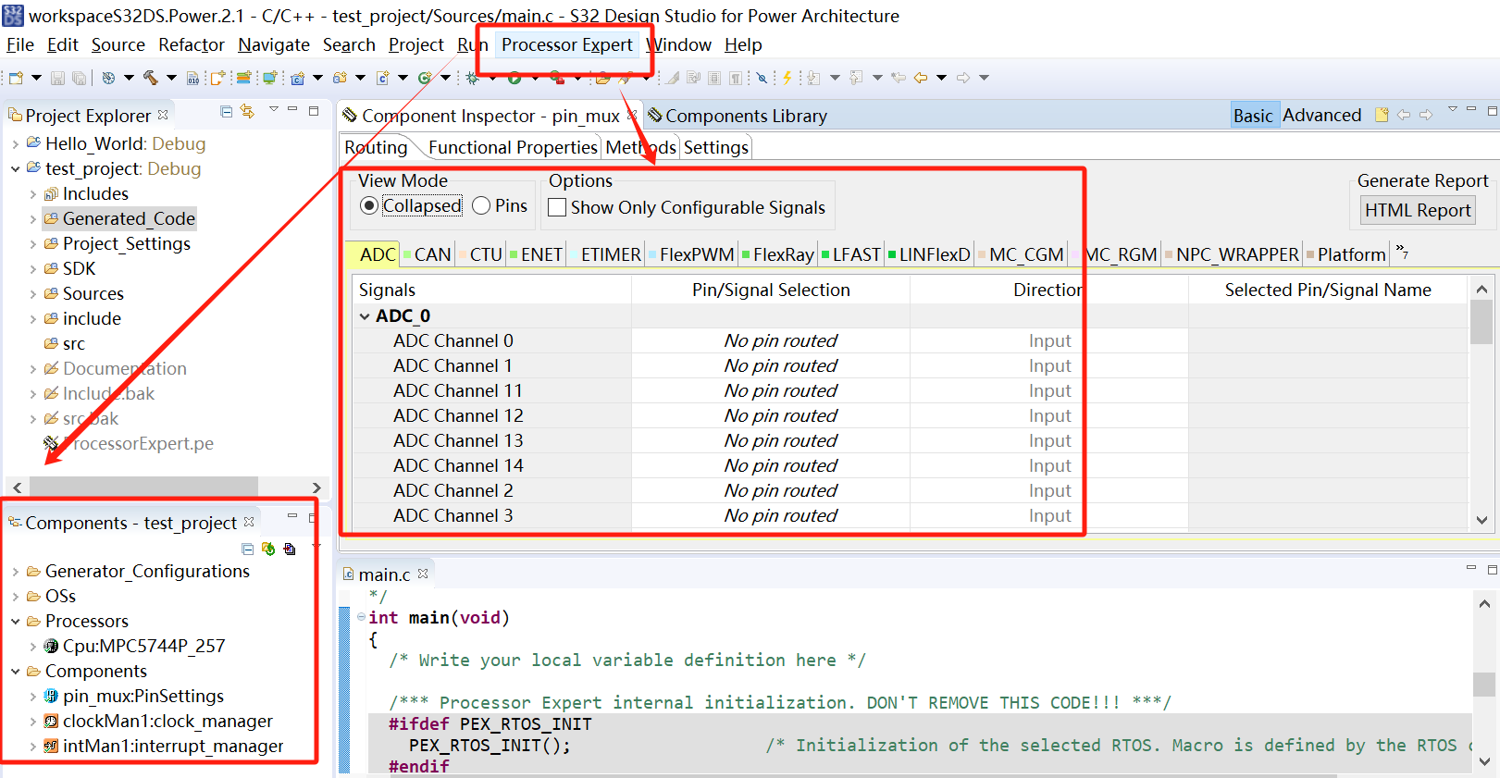Click the pin_mux:PinSettings component icon

(51, 696)
